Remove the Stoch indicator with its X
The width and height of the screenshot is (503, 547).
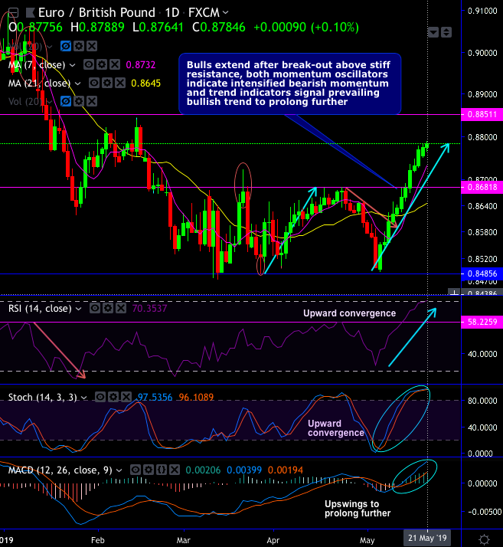126,398
